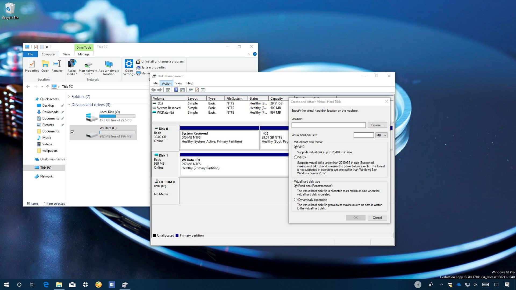This screenshot has height=290, width=516.
Task: Click the Browse button for disk location
Action: 377,125
